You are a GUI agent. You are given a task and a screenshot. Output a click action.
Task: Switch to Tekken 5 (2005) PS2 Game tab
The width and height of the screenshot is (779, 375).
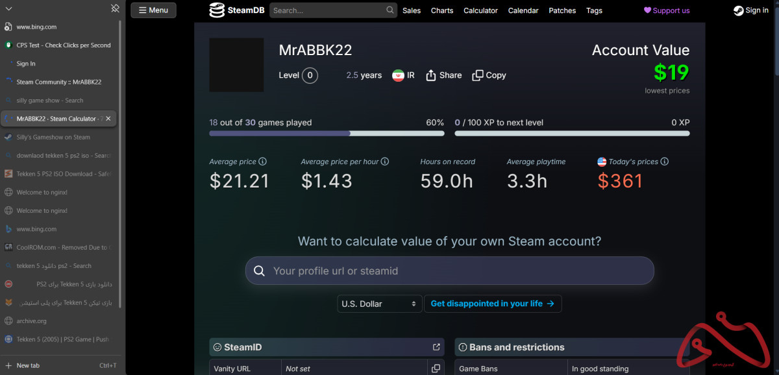pyautogui.click(x=58, y=339)
